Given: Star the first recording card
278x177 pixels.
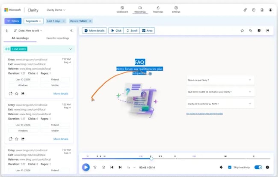Looking at the screenshot, I should point(17,93).
